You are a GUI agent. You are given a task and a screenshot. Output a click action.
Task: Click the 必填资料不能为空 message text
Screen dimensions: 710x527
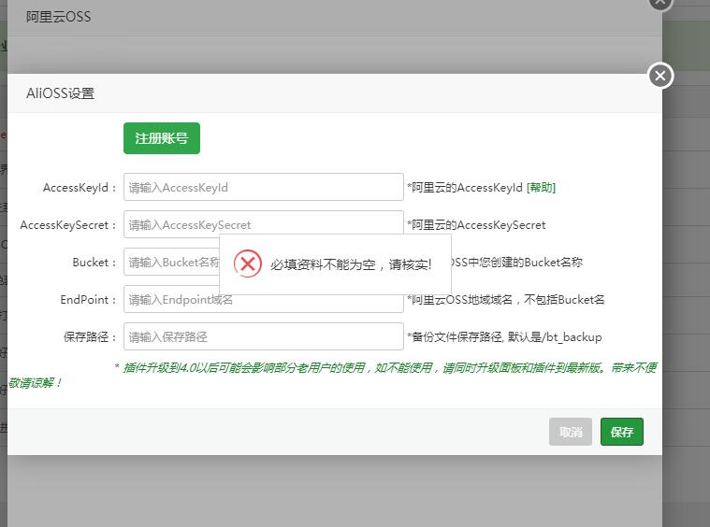point(351,264)
